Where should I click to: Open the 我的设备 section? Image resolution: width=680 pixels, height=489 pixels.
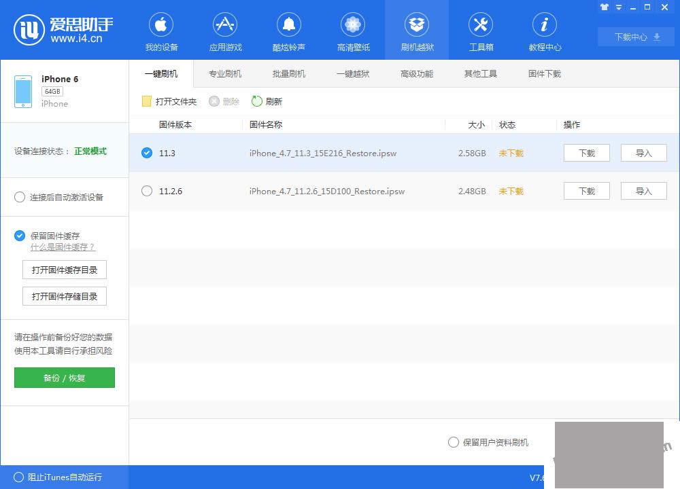[x=161, y=33]
